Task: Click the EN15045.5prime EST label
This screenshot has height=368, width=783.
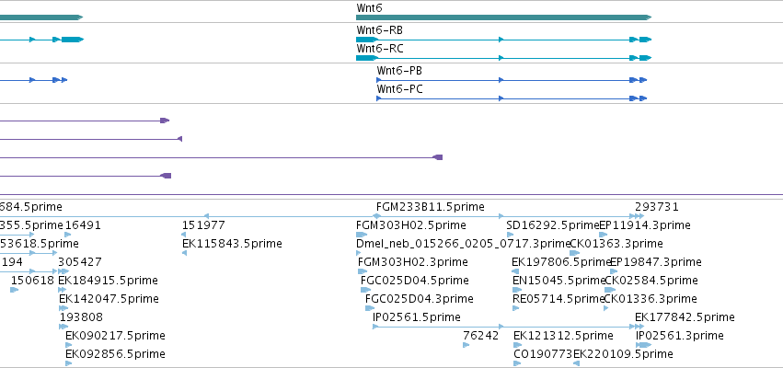Action: coord(558,280)
